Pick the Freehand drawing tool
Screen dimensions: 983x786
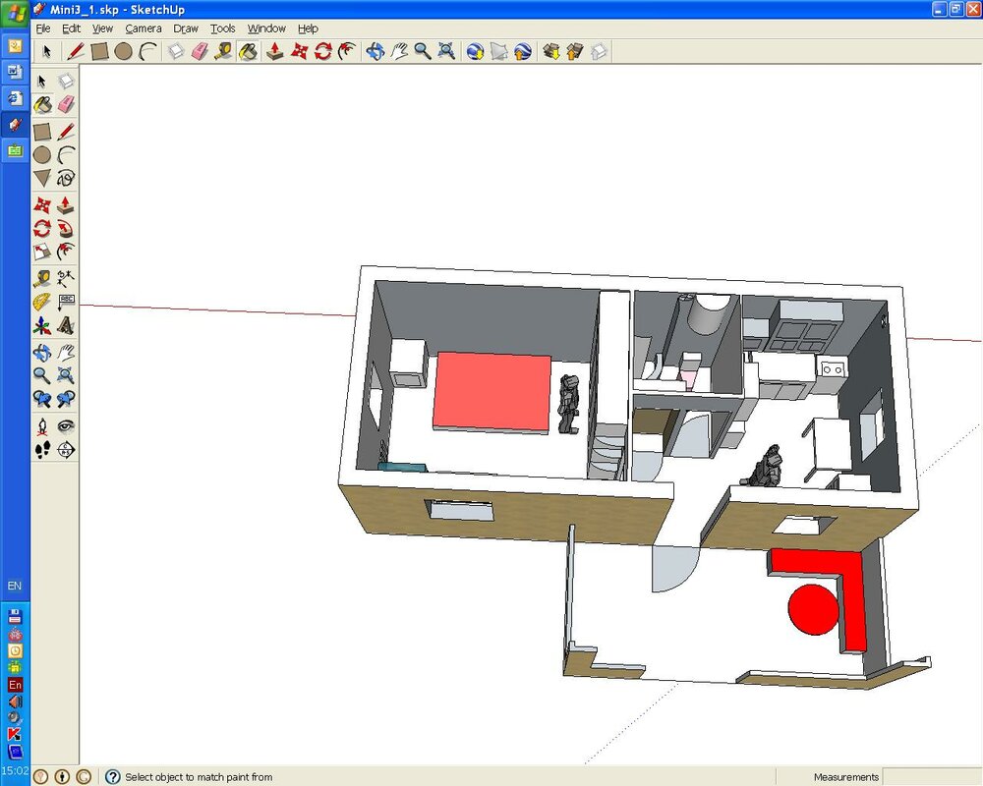click(x=66, y=179)
